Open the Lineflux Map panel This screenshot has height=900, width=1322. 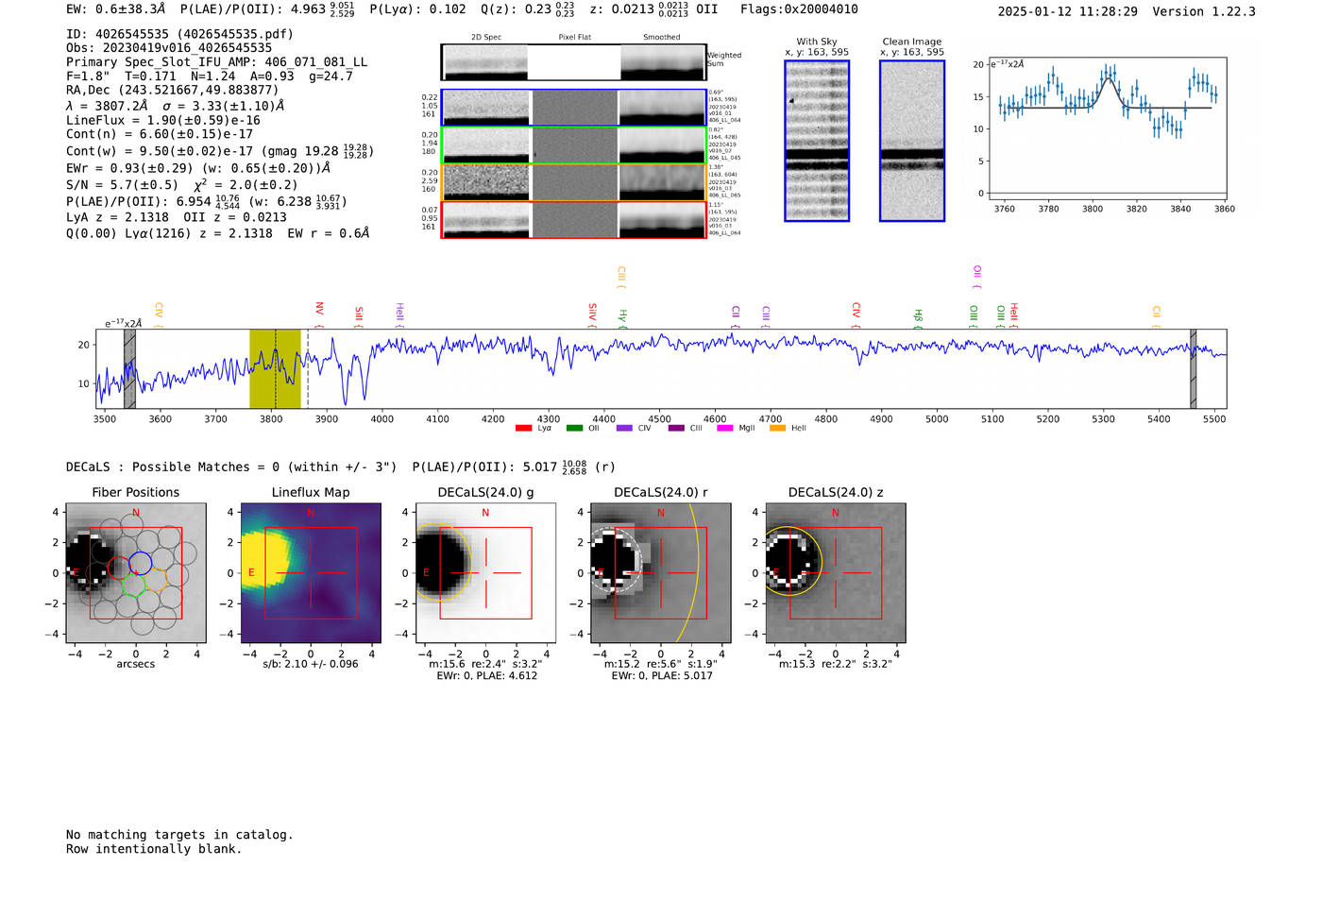[311, 573]
